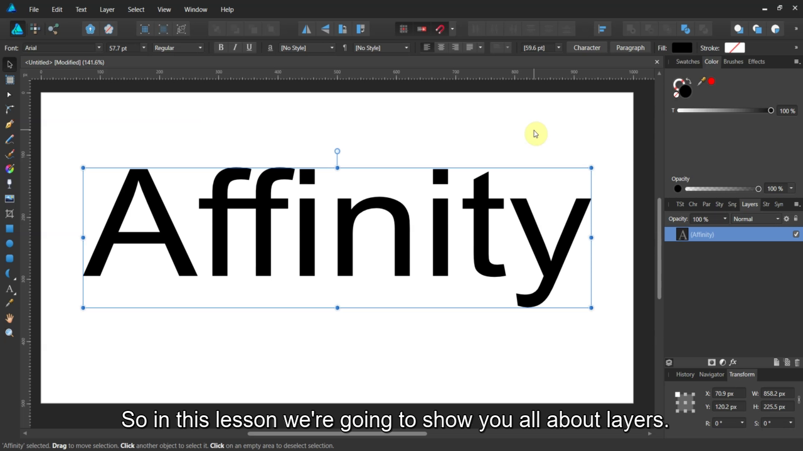Select the Crescent shape tool
Screen dimensions: 803x451
(x=9, y=273)
